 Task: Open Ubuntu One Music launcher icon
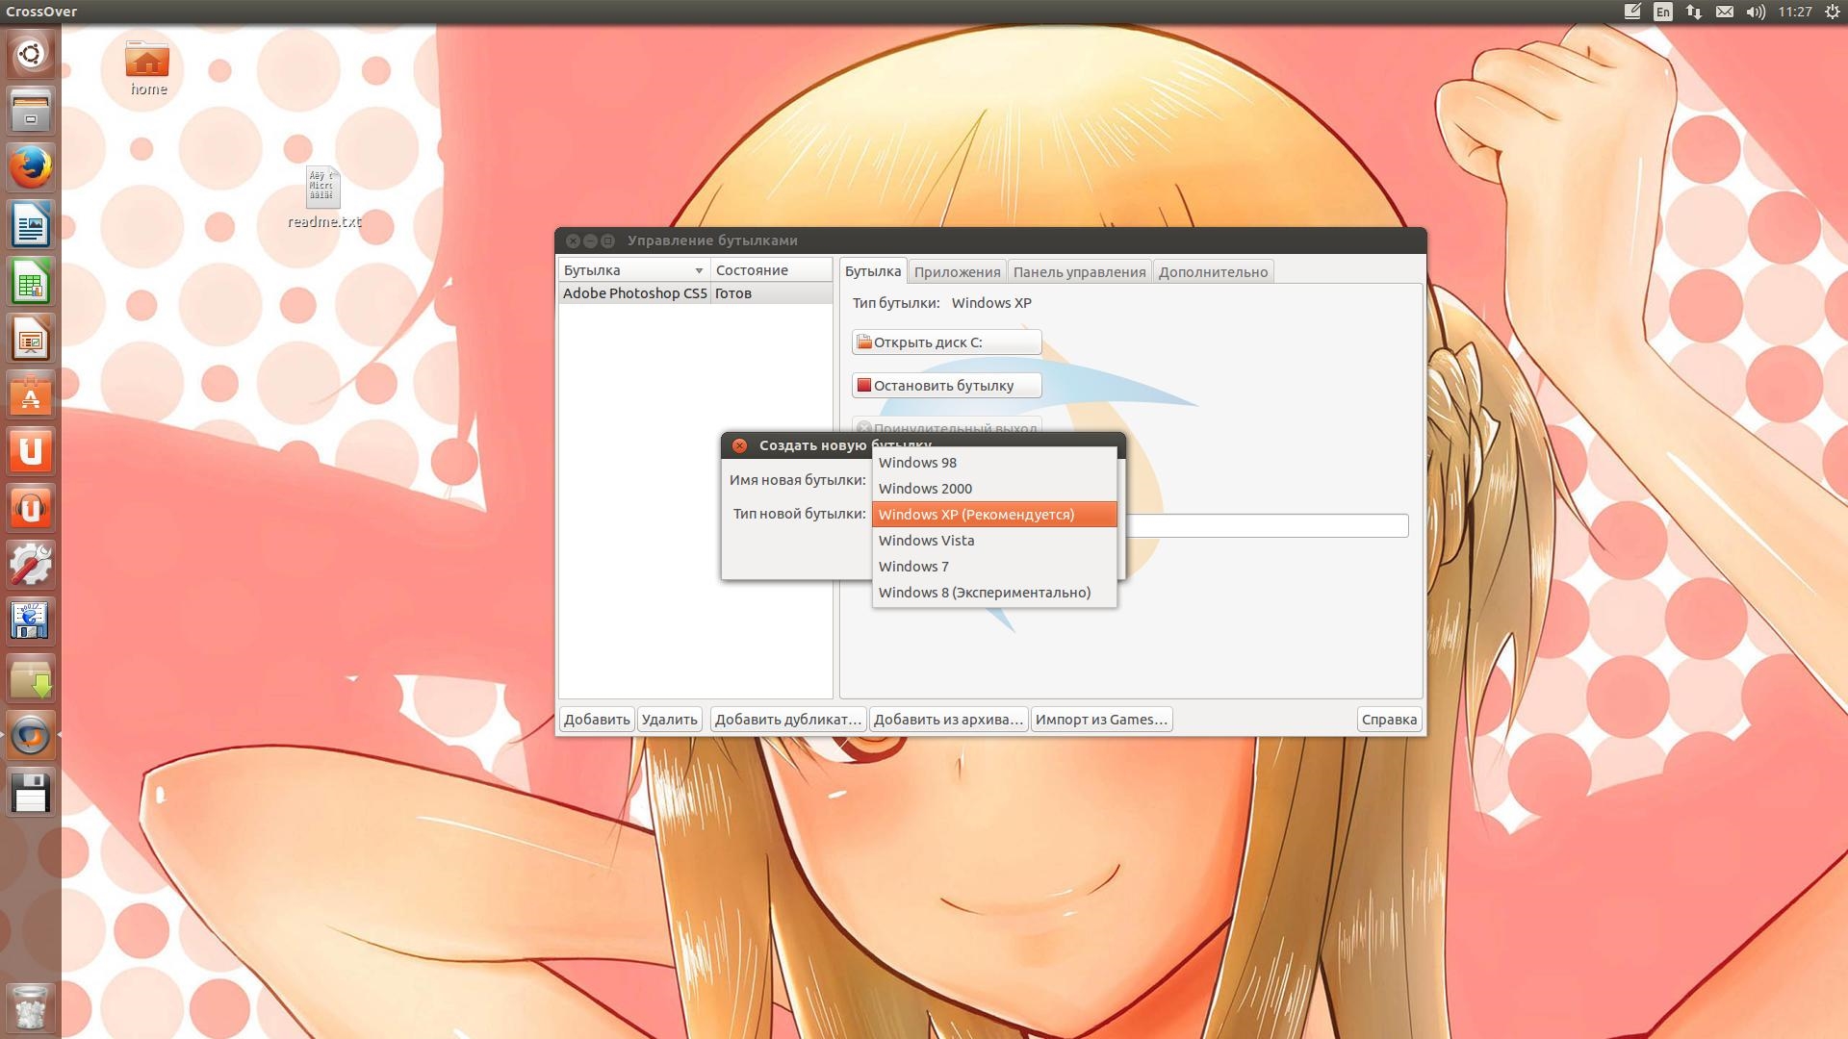click(31, 508)
